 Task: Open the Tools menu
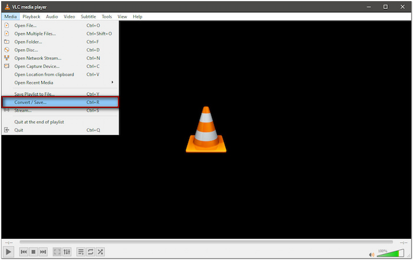click(x=106, y=17)
